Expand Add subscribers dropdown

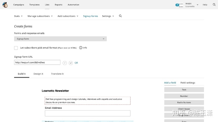click(68, 16)
